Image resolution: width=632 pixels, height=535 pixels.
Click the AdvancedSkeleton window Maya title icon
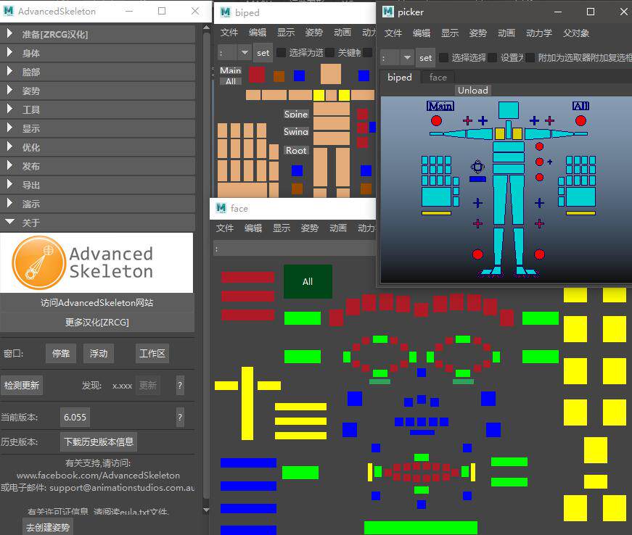(x=9, y=11)
